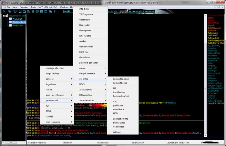Expand the log-viewer submenu
This screenshot has height=146, width=226.
click(x=57, y=84)
